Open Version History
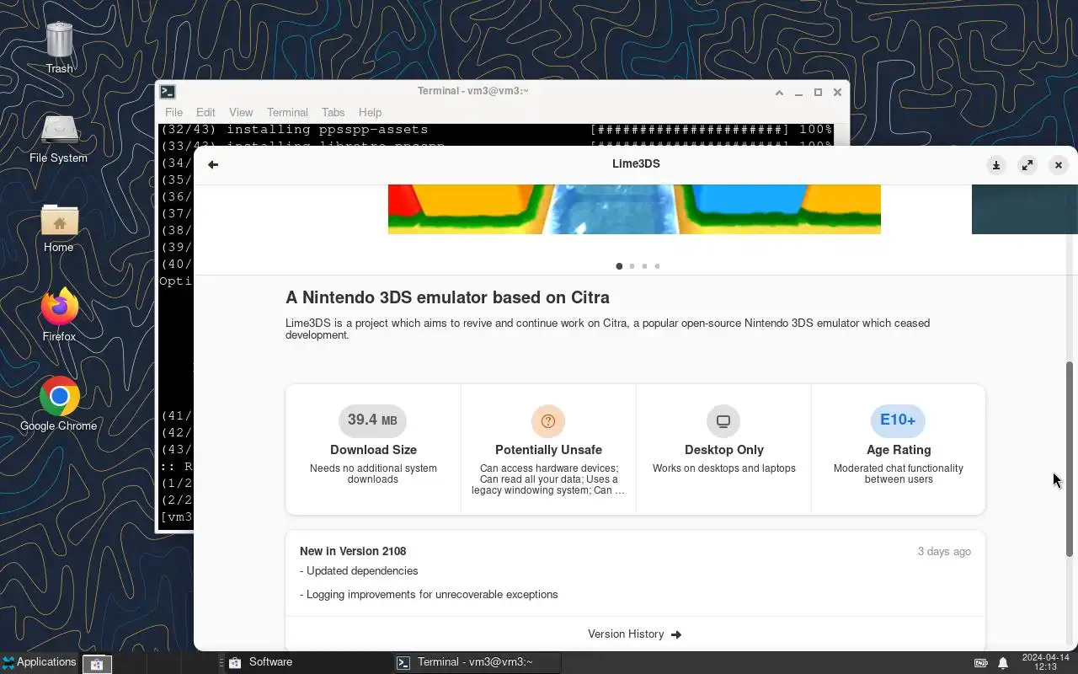1078x674 pixels. coord(635,634)
